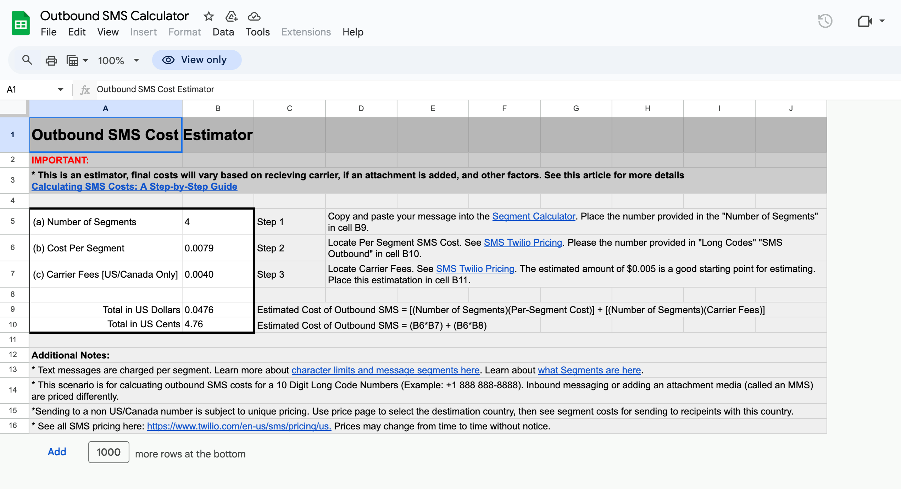Click the 1000 rows input field
This screenshot has width=901, height=489.
click(x=109, y=452)
